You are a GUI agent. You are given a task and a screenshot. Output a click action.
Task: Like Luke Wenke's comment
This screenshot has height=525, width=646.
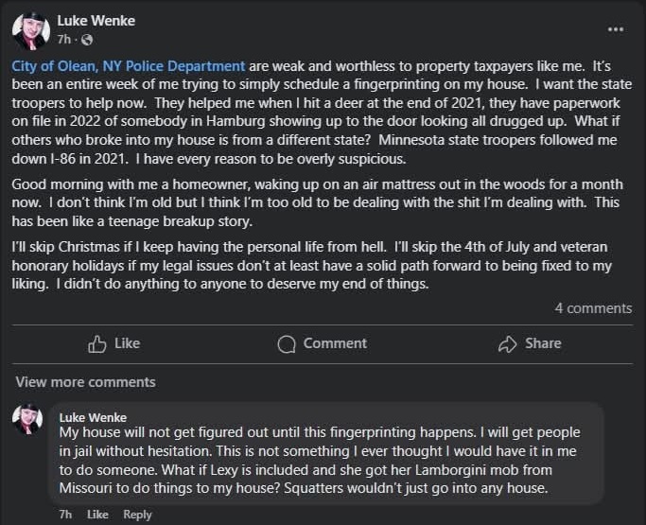[97, 515]
